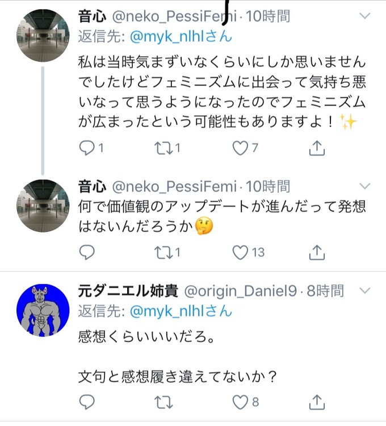View 音心 avatar on the second tweet

click(43, 206)
